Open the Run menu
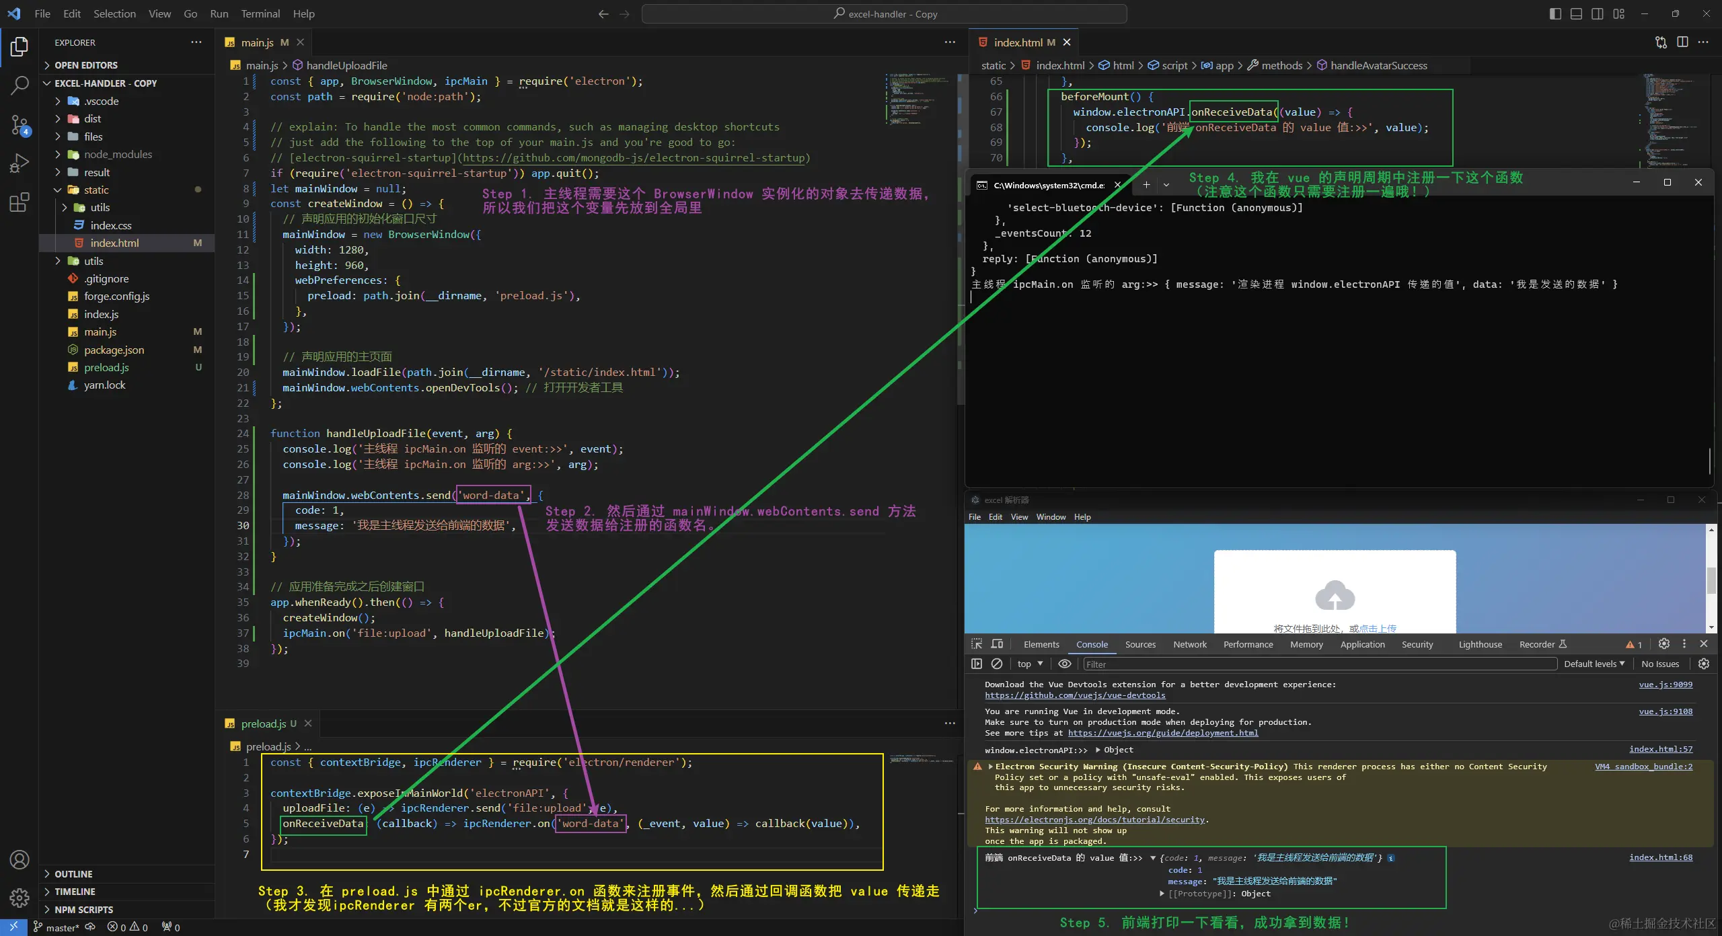1722x936 pixels. pyautogui.click(x=219, y=13)
